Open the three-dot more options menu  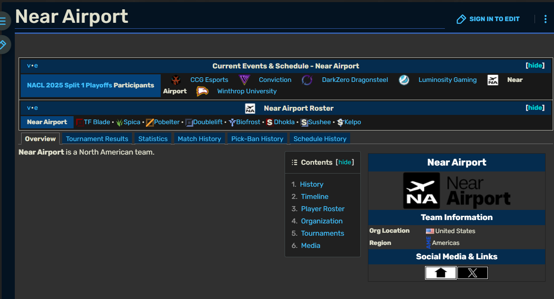click(x=546, y=19)
